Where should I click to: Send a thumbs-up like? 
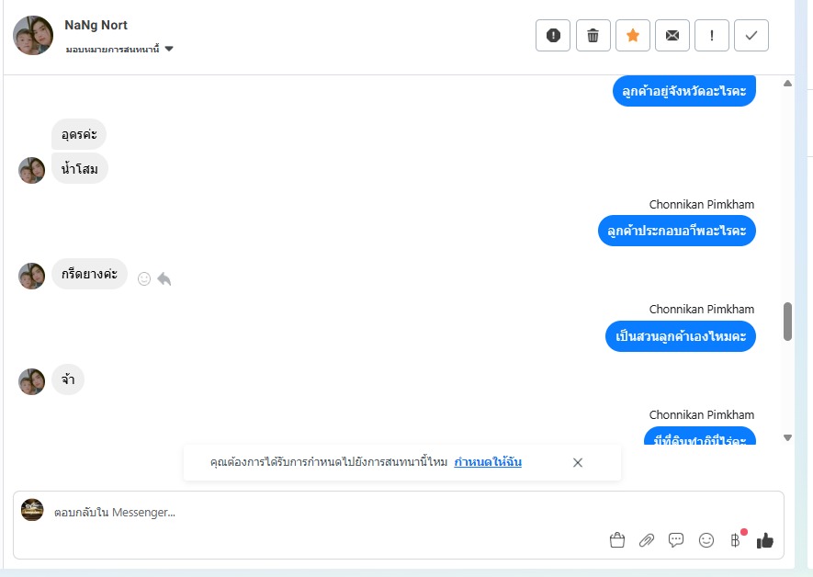(x=765, y=540)
